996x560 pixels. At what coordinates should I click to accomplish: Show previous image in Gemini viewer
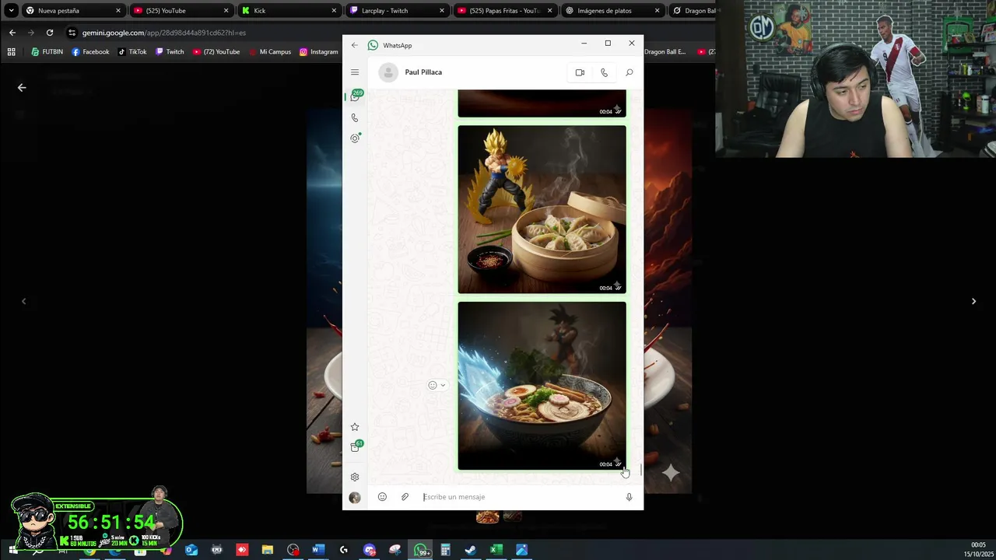coord(23,301)
